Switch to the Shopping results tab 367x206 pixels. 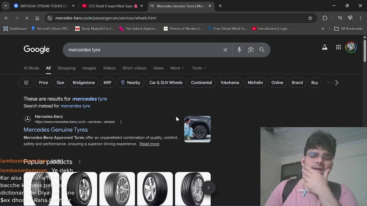coord(67,68)
